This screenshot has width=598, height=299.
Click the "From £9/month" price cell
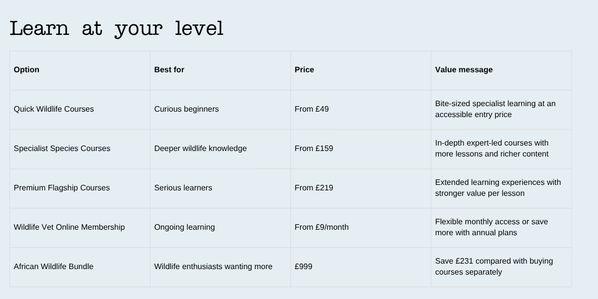point(321,227)
